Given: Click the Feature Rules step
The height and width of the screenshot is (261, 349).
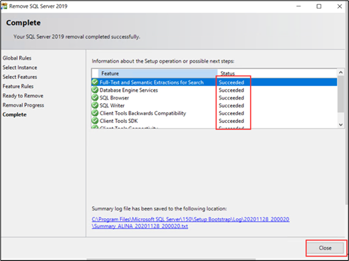Looking at the screenshot, I should (x=18, y=86).
